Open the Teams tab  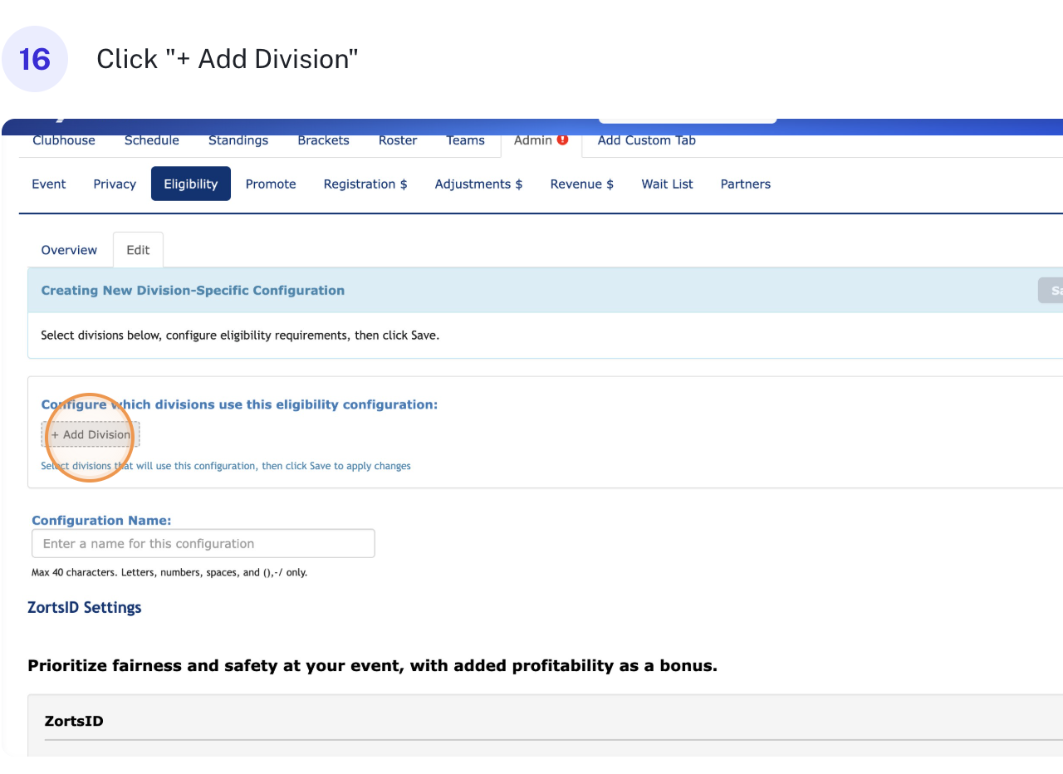point(465,140)
